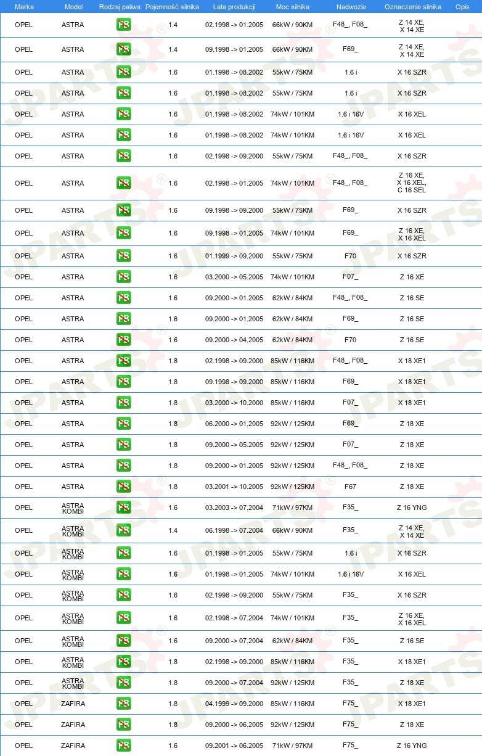The height and width of the screenshot is (756, 482).
Task: Click petrol icon in Astra 1.4 F48_, F08_ row
Action: 123,25
